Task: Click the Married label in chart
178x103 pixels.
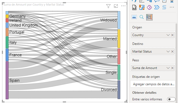Action: pos(110,39)
